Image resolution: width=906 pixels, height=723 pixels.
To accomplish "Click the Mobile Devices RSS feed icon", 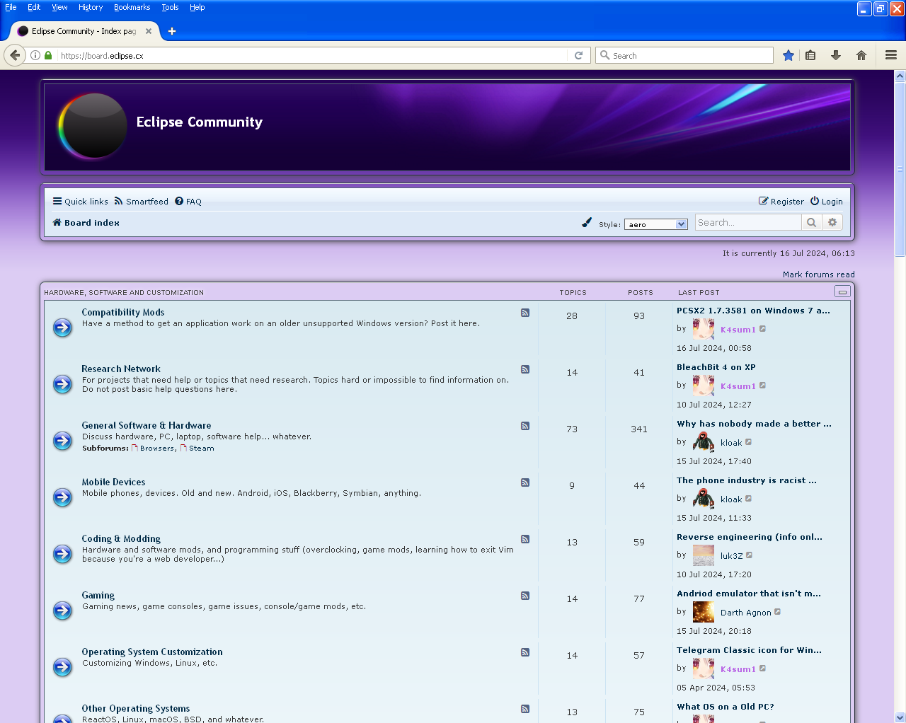I will (x=525, y=482).
